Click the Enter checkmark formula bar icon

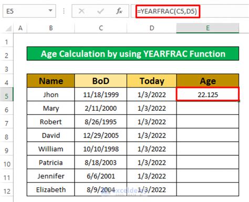tap(100, 11)
